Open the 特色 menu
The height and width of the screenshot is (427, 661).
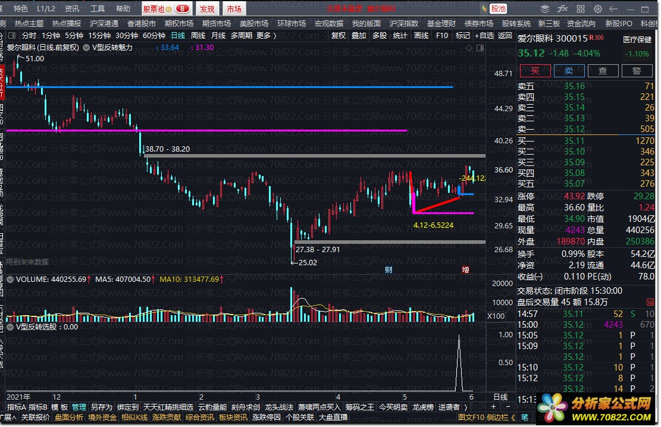(21, 8)
